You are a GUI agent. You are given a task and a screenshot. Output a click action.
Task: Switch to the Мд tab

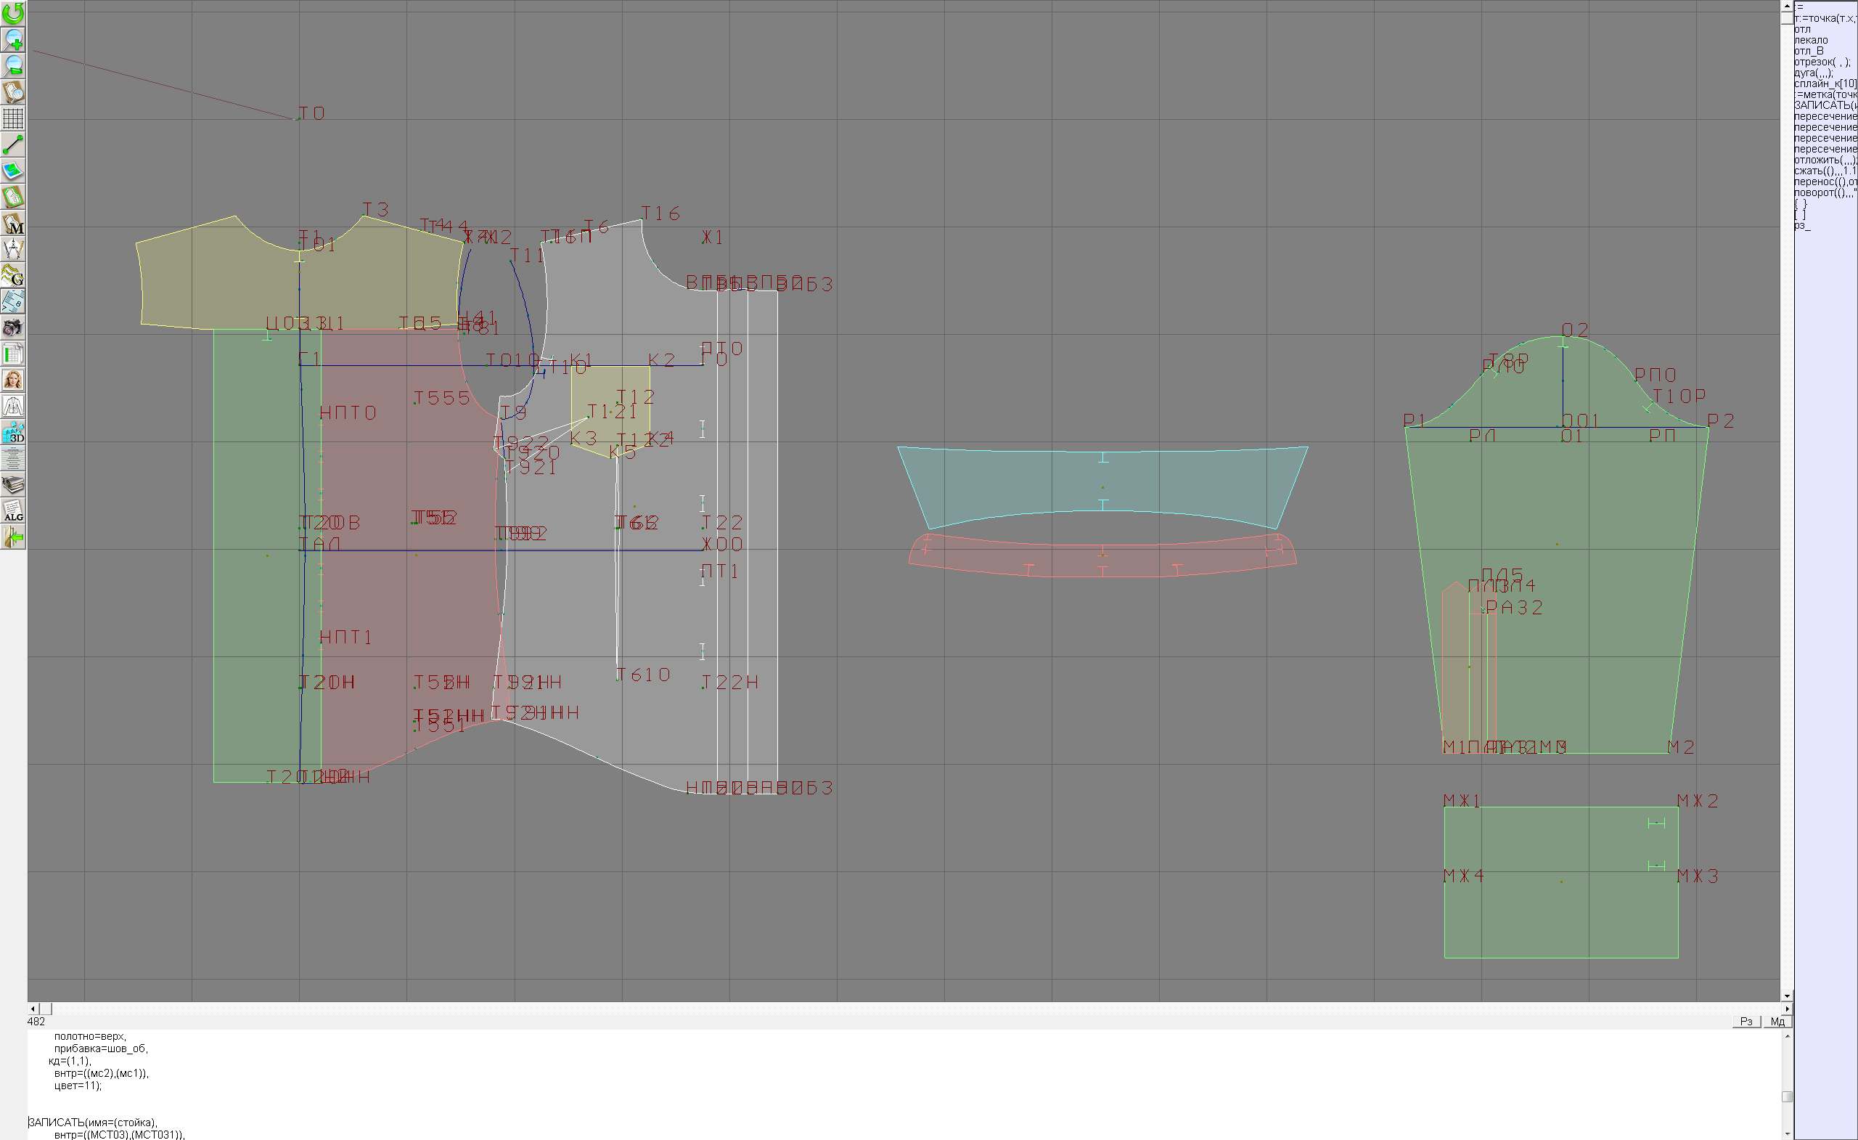(1777, 1022)
